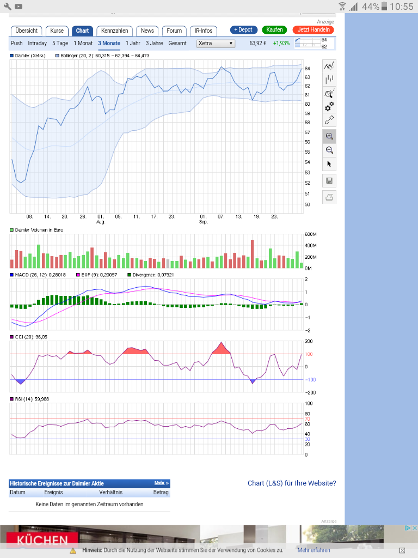Click the Historische Ereignisse zur Daimler Aktie header

pyautogui.click(x=57, y=484)
